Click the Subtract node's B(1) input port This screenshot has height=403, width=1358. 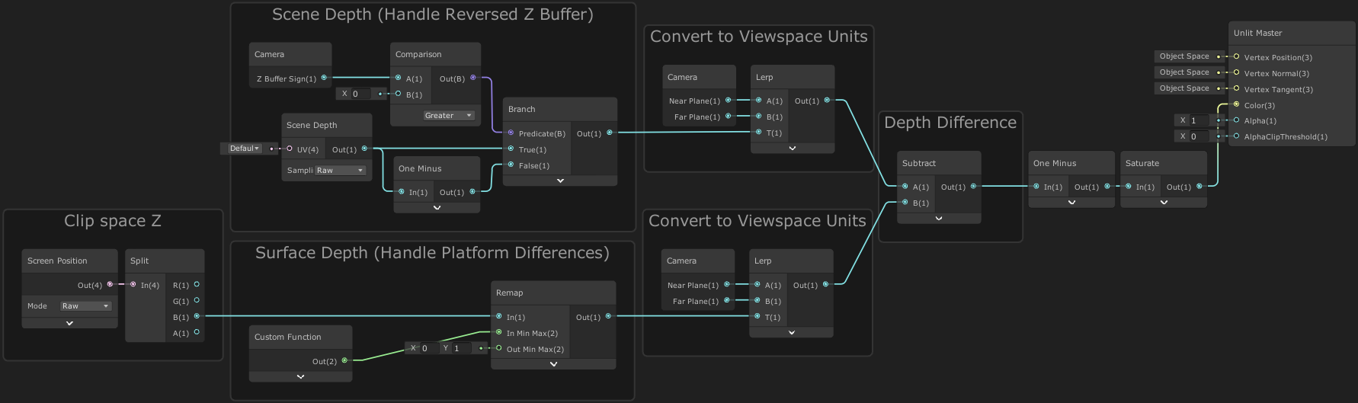[905, 202]
